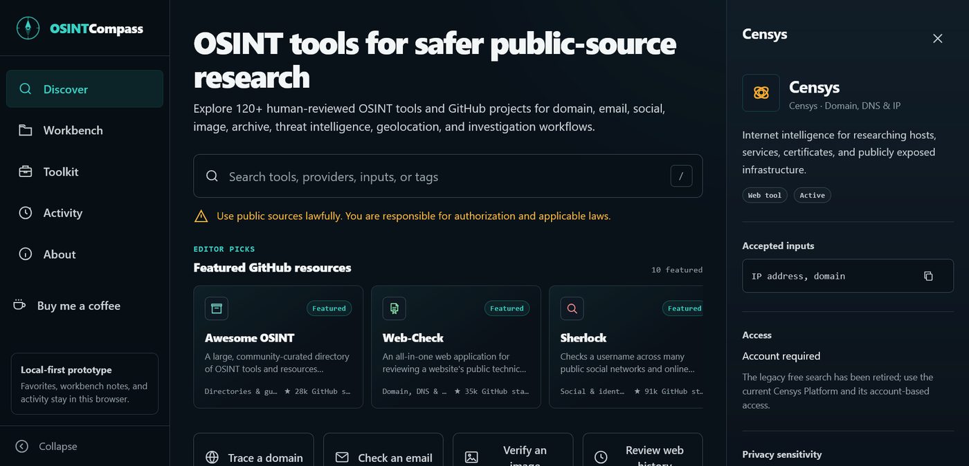Click the Accepted inputs heading
Viewport: 969px width, 466px height.
click(778, 245)
